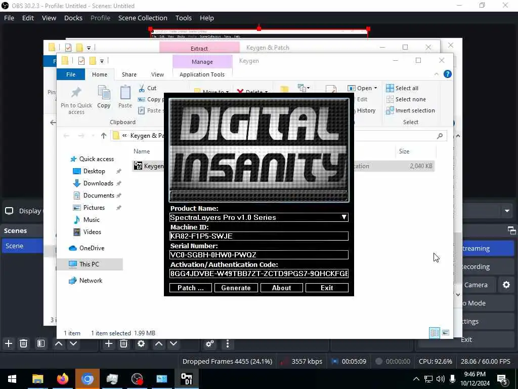
Task: Click the Machine ID field
Action: 259,236
